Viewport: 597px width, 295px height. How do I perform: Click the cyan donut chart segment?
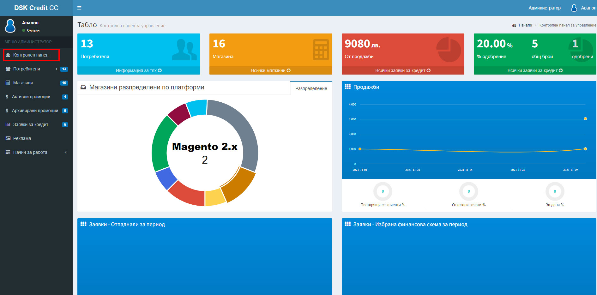click(197, 107)
